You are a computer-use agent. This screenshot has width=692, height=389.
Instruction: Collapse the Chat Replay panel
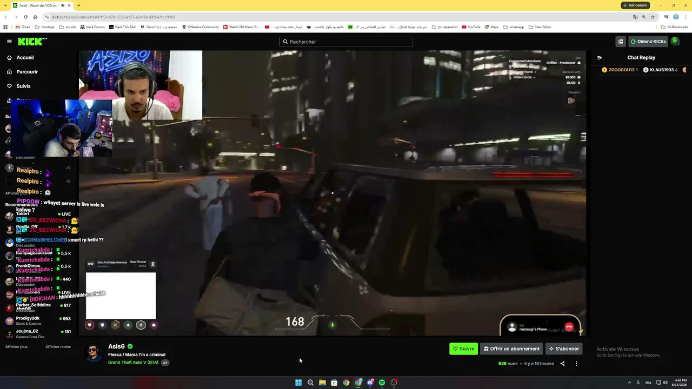coord(600,57)
